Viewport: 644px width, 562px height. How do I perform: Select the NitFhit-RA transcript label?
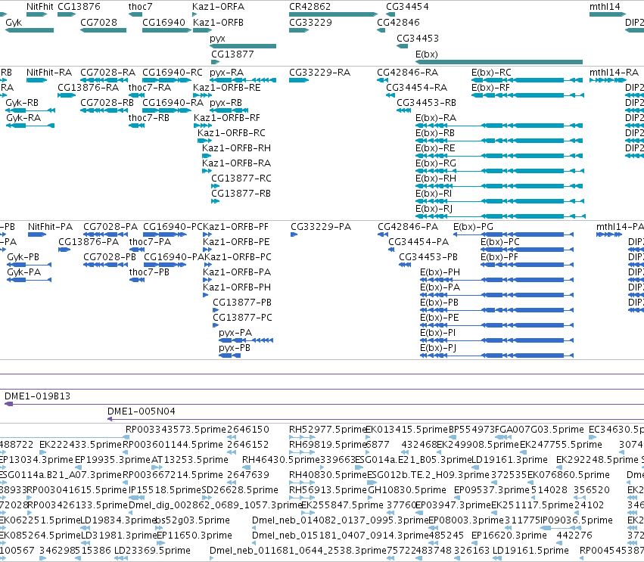(x=49, y=73)
